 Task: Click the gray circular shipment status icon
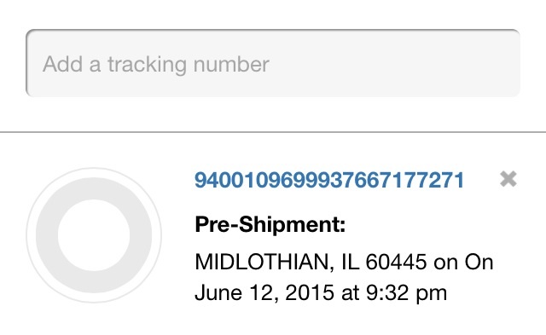tap(94, 235)
